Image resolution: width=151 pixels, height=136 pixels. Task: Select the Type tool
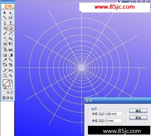tap(11, 23)
